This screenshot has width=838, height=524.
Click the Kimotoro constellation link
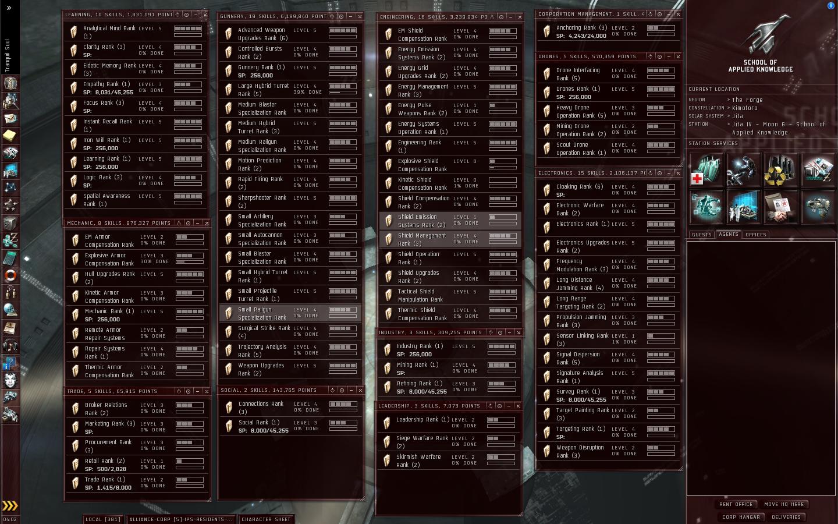745,108
